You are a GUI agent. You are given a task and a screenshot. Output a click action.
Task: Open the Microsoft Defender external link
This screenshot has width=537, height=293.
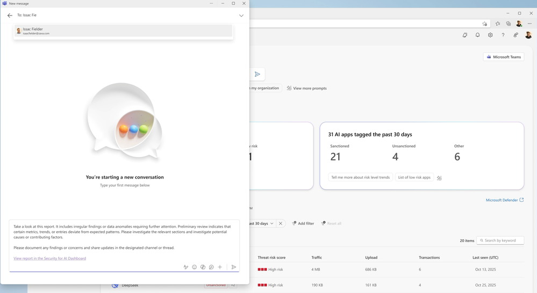504,200
